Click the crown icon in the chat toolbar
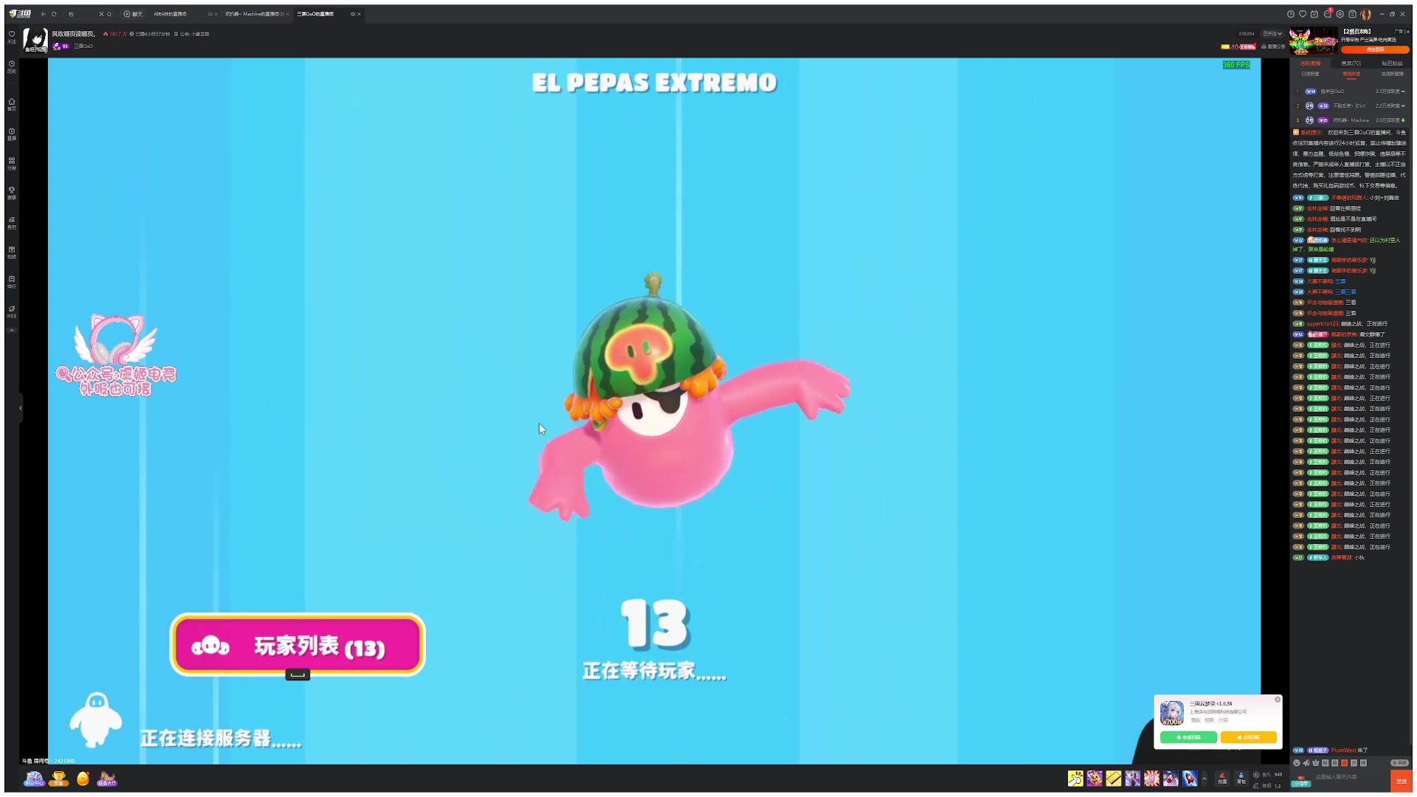 1316,763
